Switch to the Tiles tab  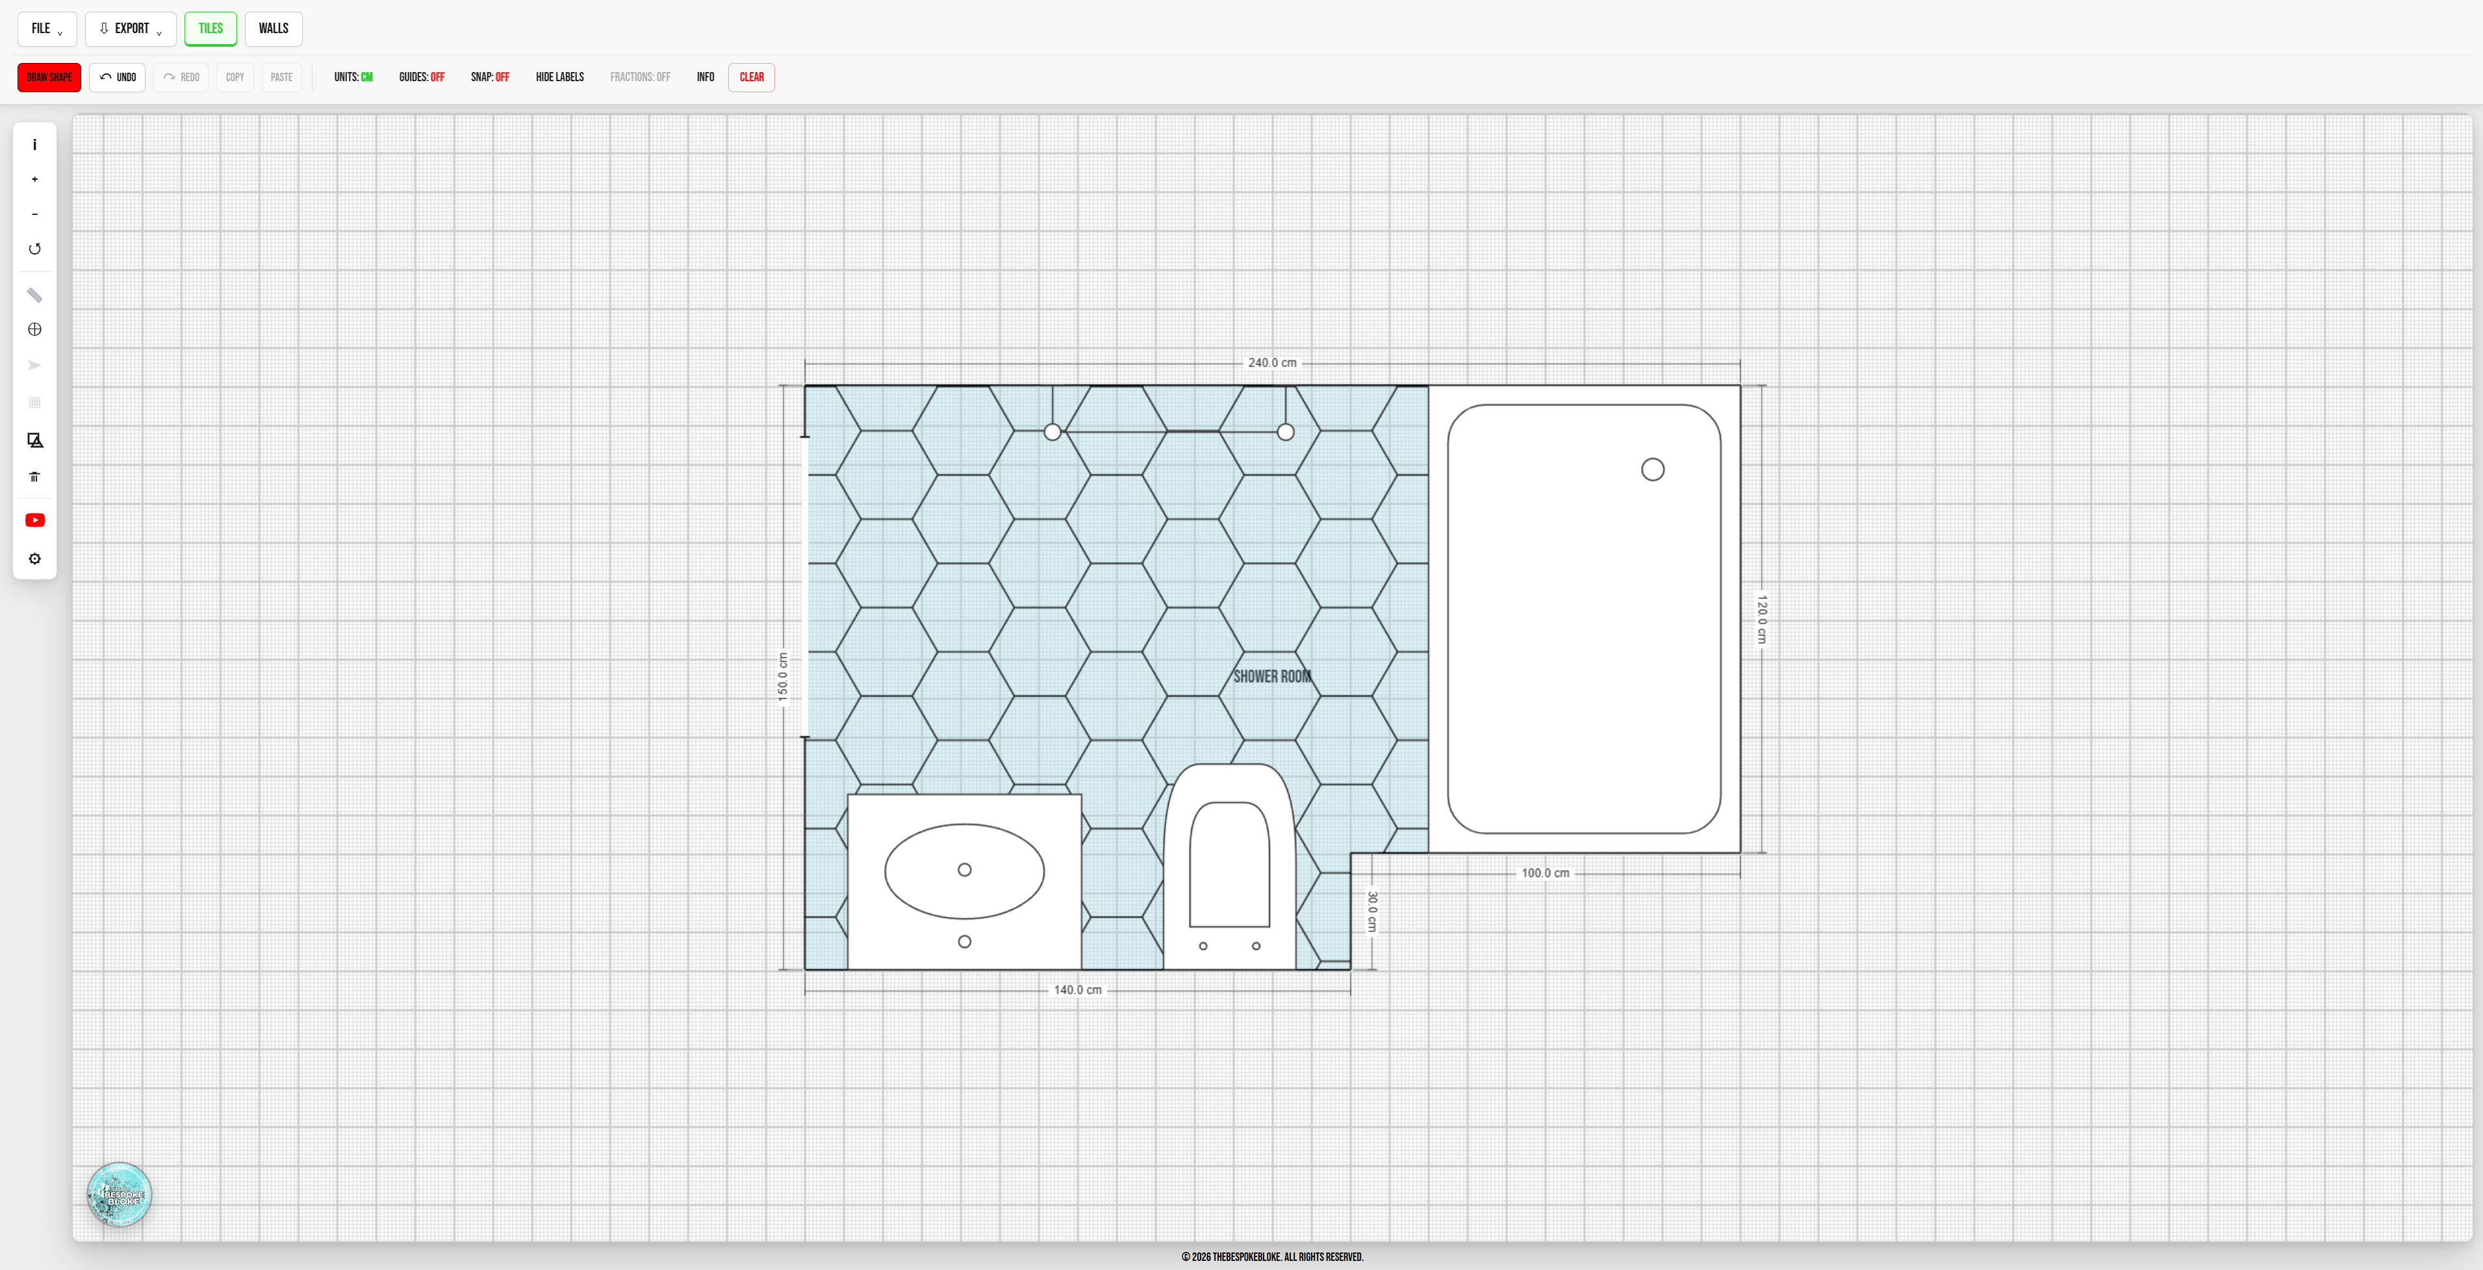[x=211, y=29]
